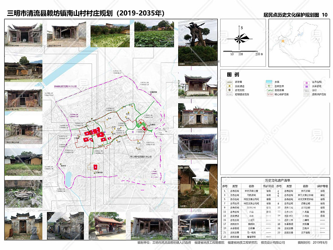Screen dimensions: 333x250
Task: Click the isolated red building south of village
Action: 96,167
